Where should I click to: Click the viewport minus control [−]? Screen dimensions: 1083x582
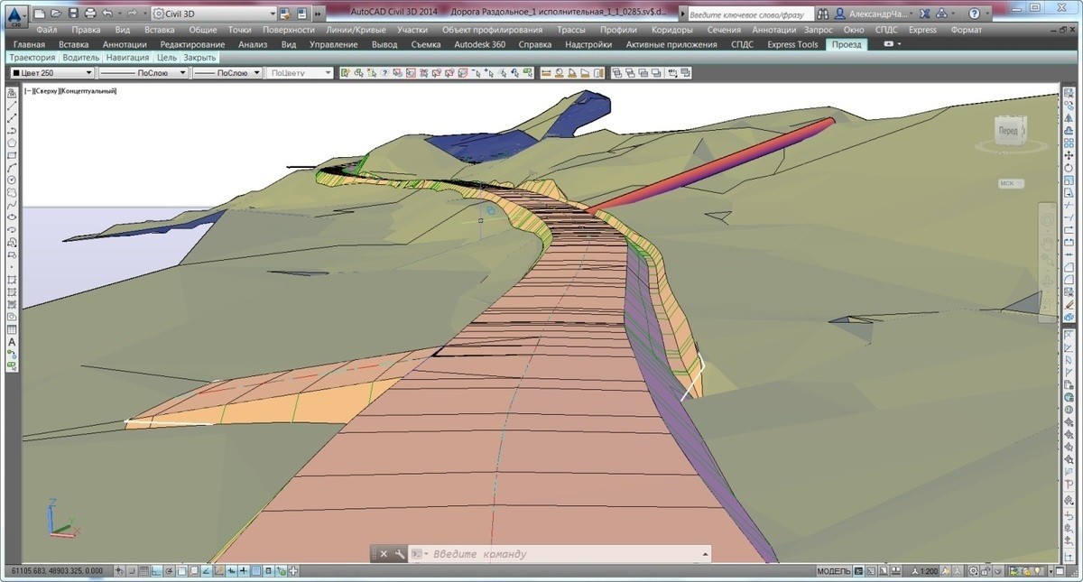coord(28,90)
